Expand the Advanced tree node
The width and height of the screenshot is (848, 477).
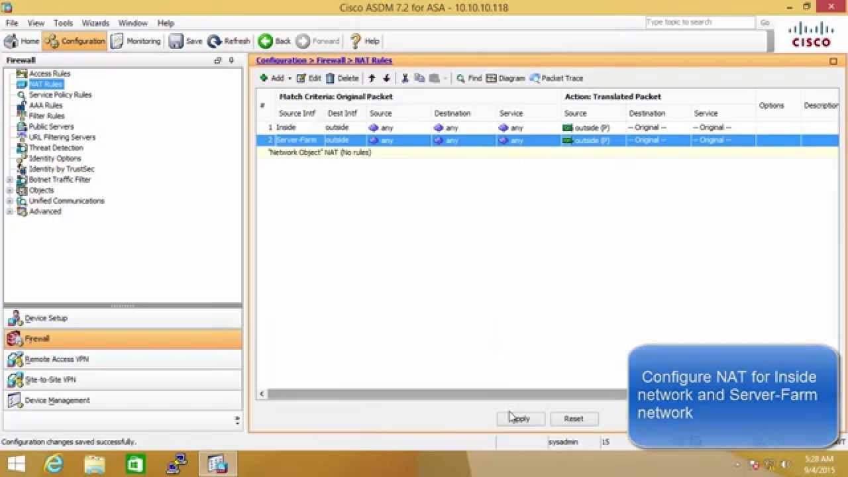coord(9,211)
